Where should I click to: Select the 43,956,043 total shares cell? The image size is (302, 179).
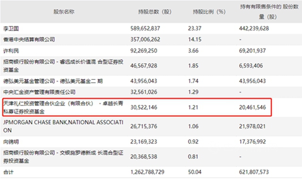coord(143,81)
